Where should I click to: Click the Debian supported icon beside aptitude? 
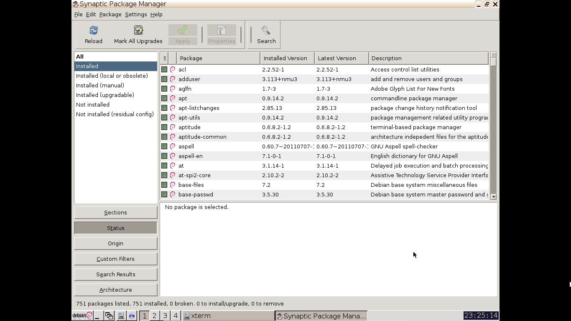(173, 127)
